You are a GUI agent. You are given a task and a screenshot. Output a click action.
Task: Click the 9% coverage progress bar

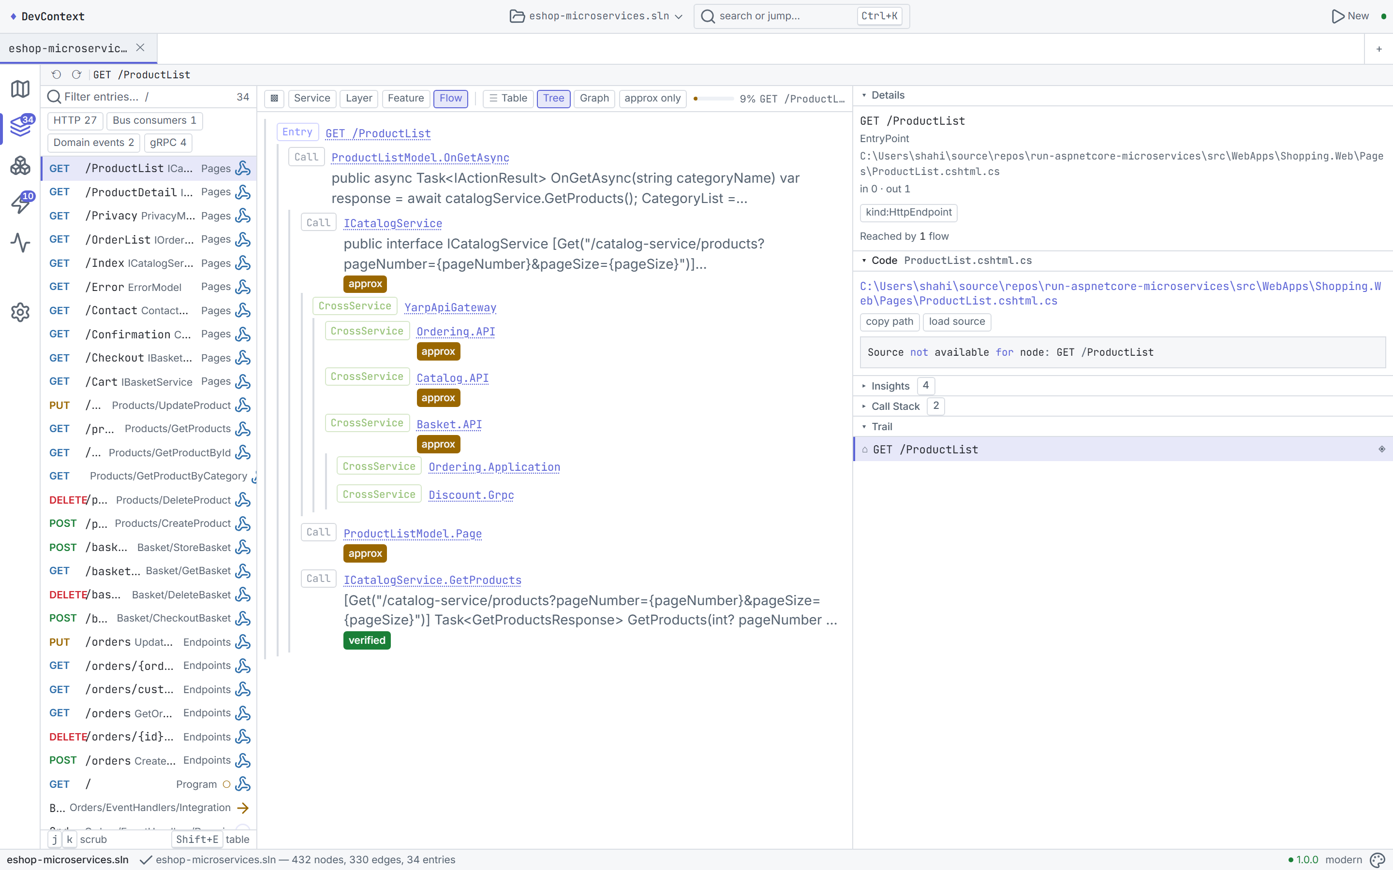[x=714, y=99]
